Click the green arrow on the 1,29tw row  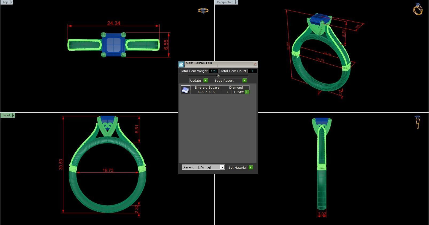[247, 92]
